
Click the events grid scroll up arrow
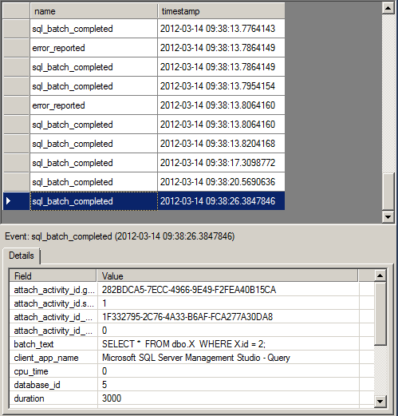click(x=388, y=8)
